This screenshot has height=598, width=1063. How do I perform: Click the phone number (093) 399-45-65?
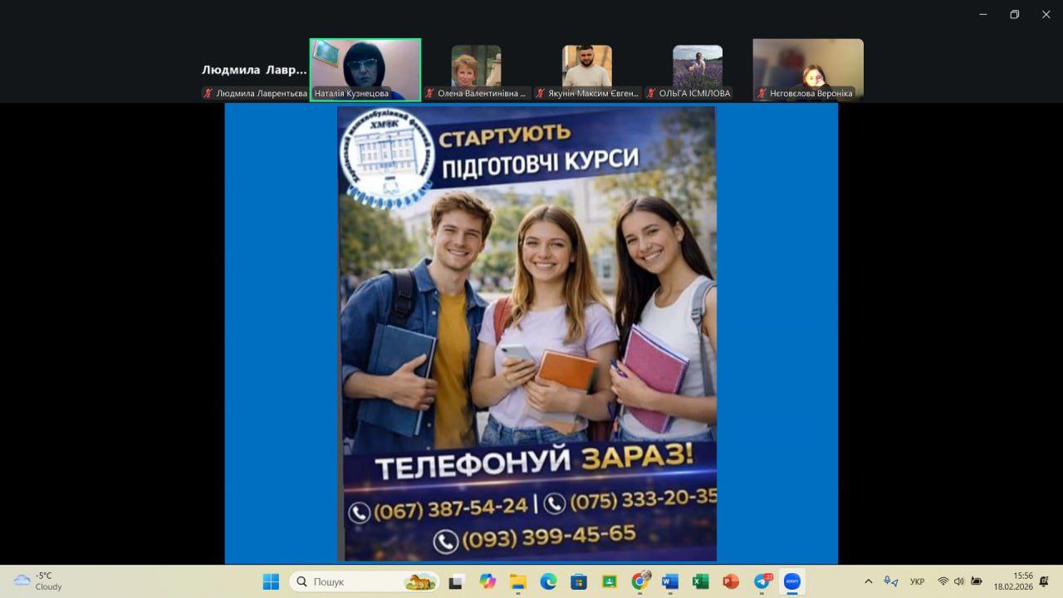pos(548,537)
